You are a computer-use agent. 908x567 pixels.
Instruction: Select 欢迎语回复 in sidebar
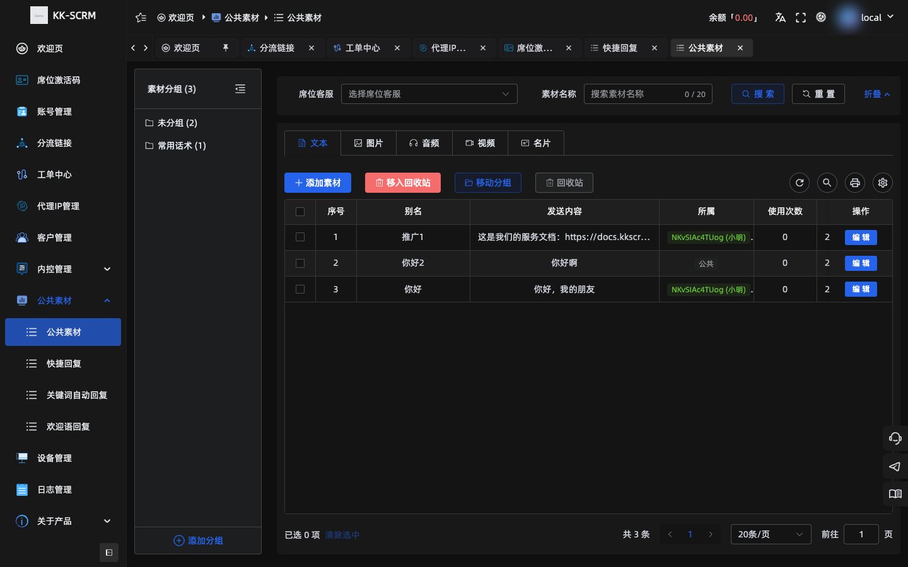63,427
